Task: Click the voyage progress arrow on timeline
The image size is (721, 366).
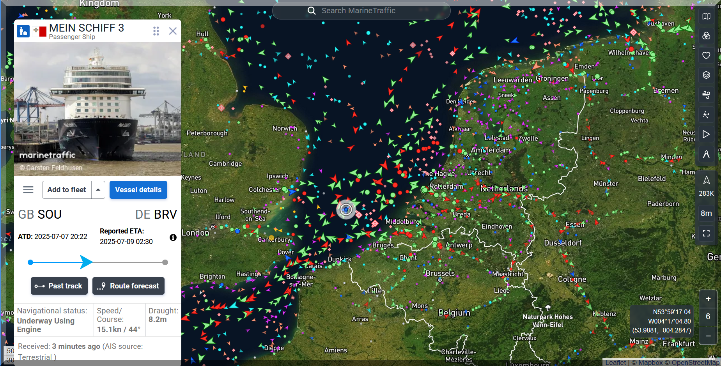Action: click(x=86, y=262)
